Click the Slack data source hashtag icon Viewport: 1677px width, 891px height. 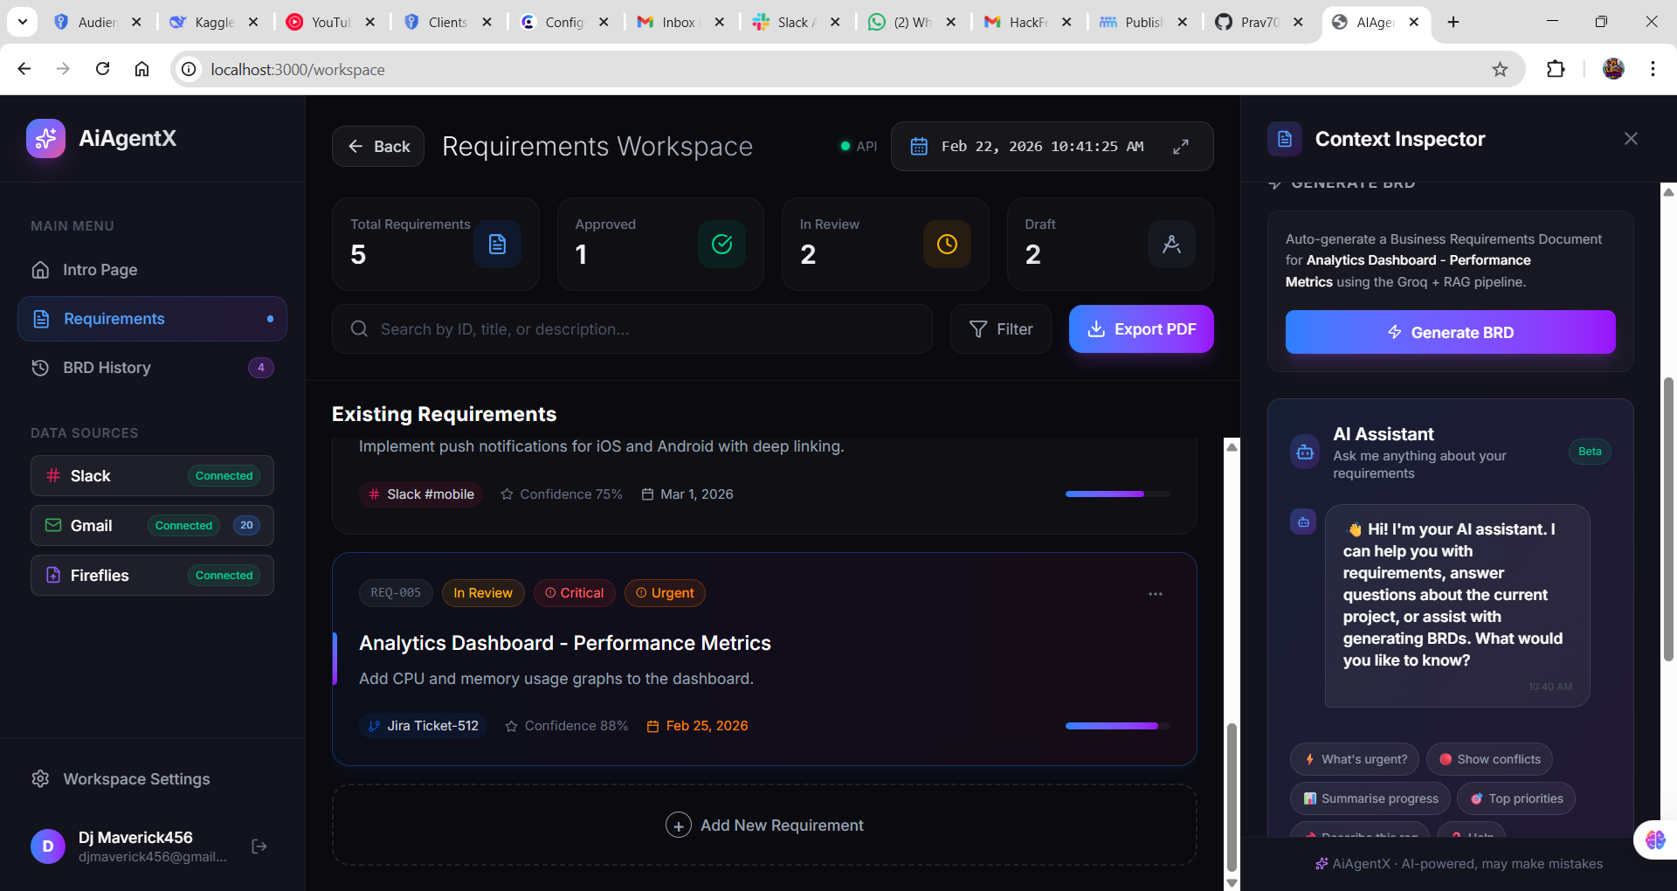click(52, 475)
